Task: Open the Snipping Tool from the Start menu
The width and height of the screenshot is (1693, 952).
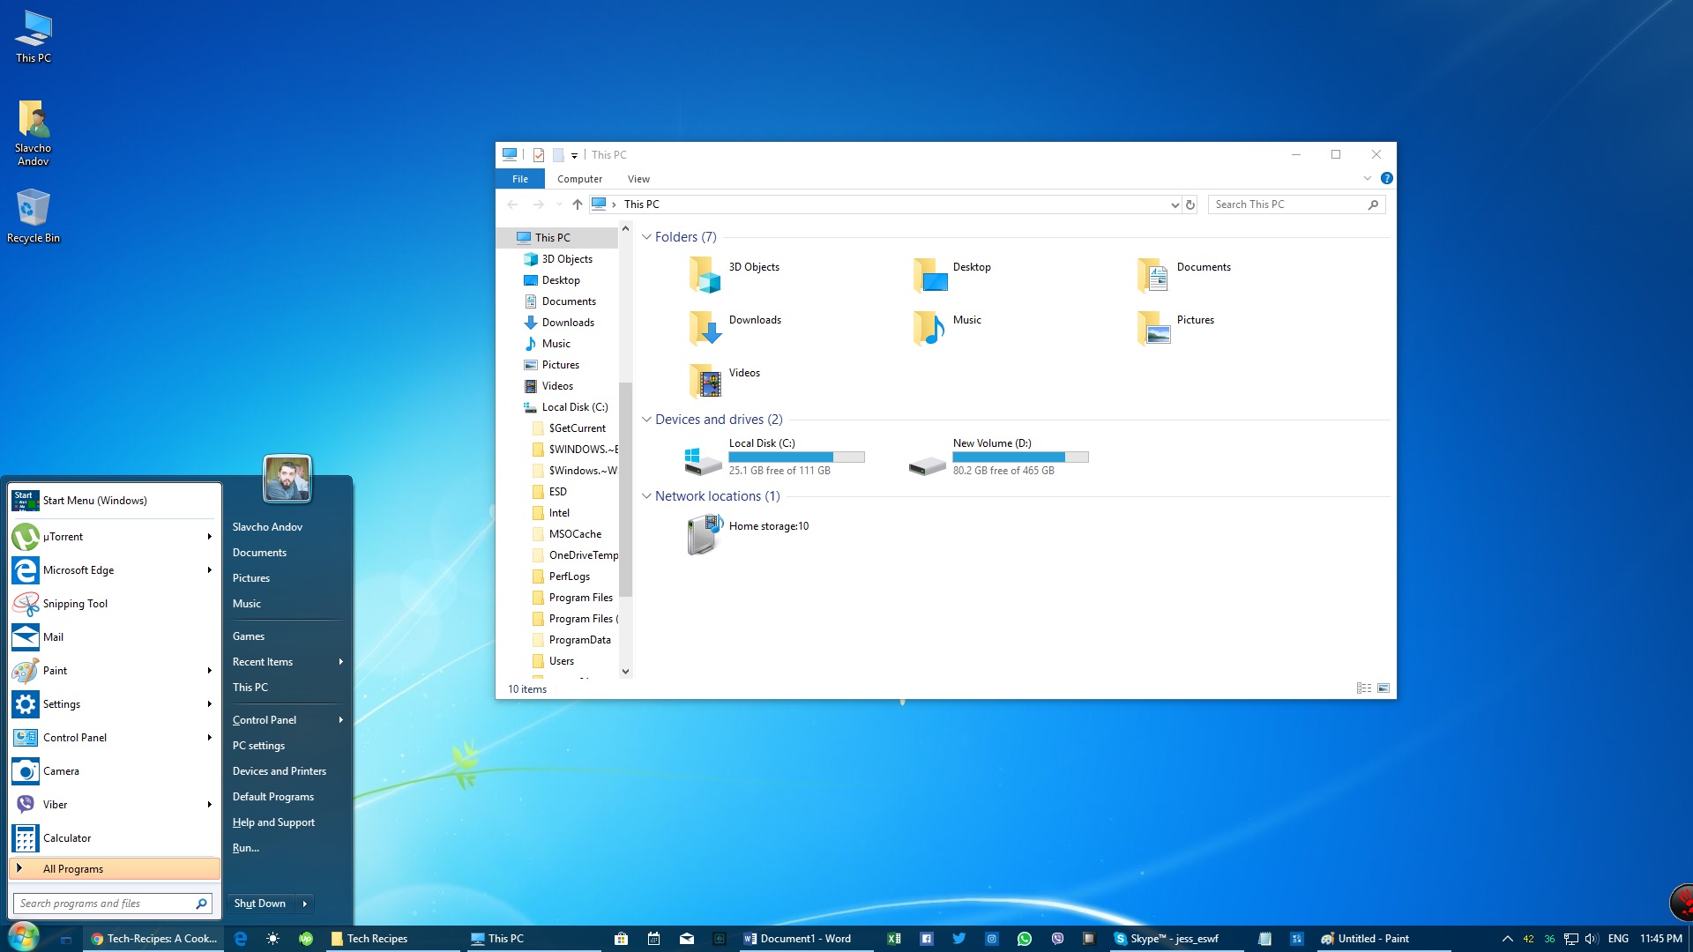Action: [x=75, y=603]
